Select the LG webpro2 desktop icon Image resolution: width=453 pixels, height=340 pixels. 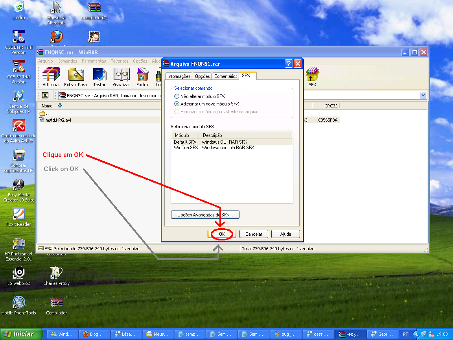[x=19, y=276]
